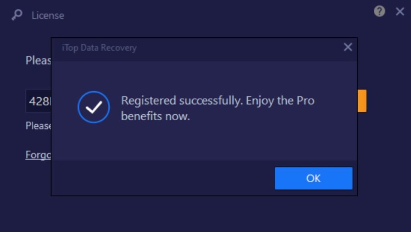
Task: Dismiss the registration popup with its X
Action: pos(348,47)
